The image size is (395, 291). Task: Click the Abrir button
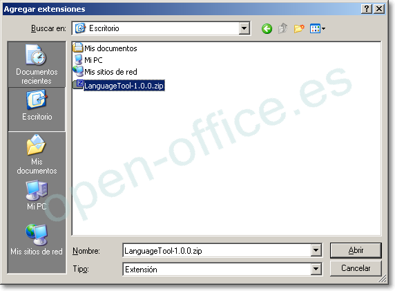click(x=356, y=250)
